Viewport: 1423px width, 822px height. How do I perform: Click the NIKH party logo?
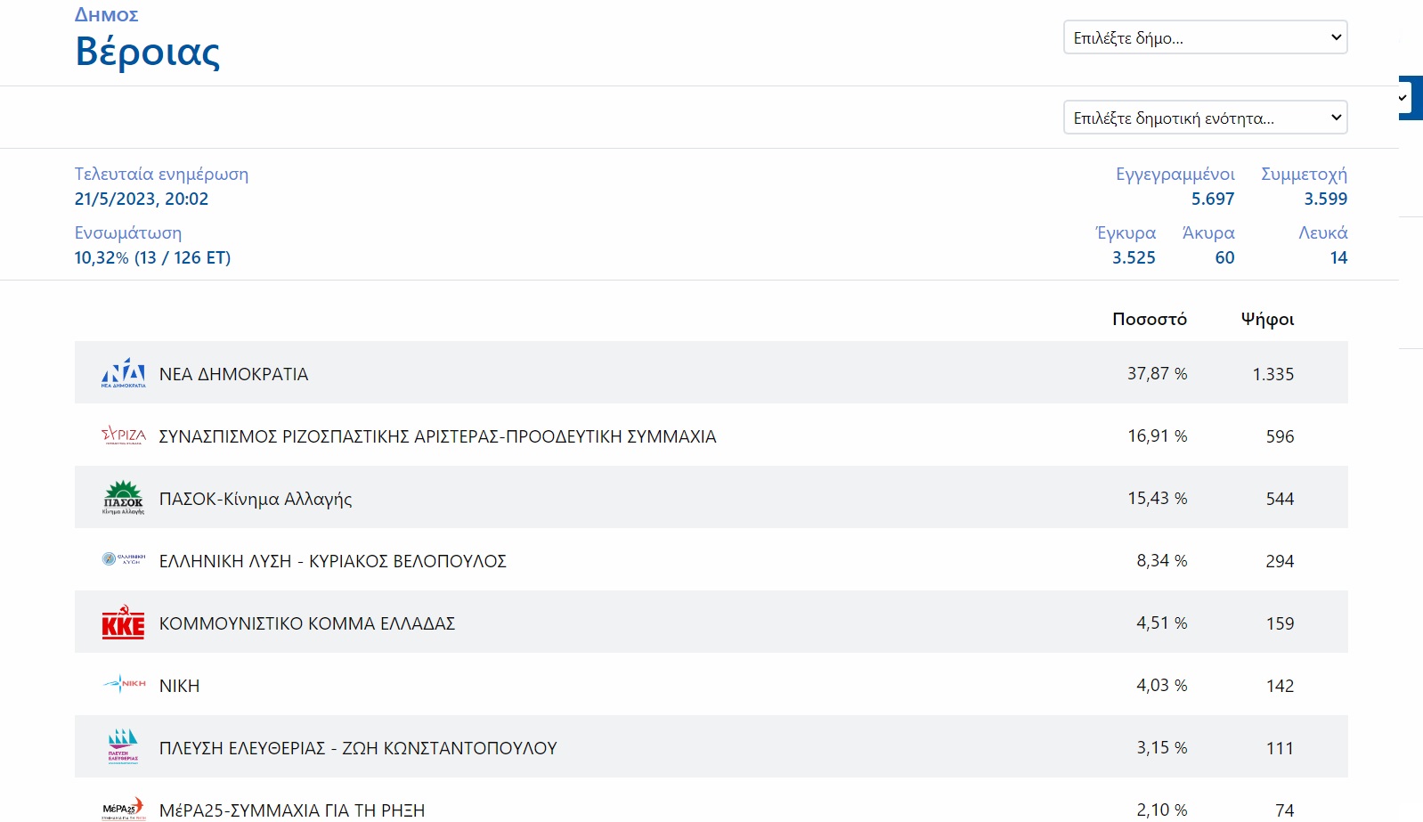pyautogui.click(x=123, y=684)
